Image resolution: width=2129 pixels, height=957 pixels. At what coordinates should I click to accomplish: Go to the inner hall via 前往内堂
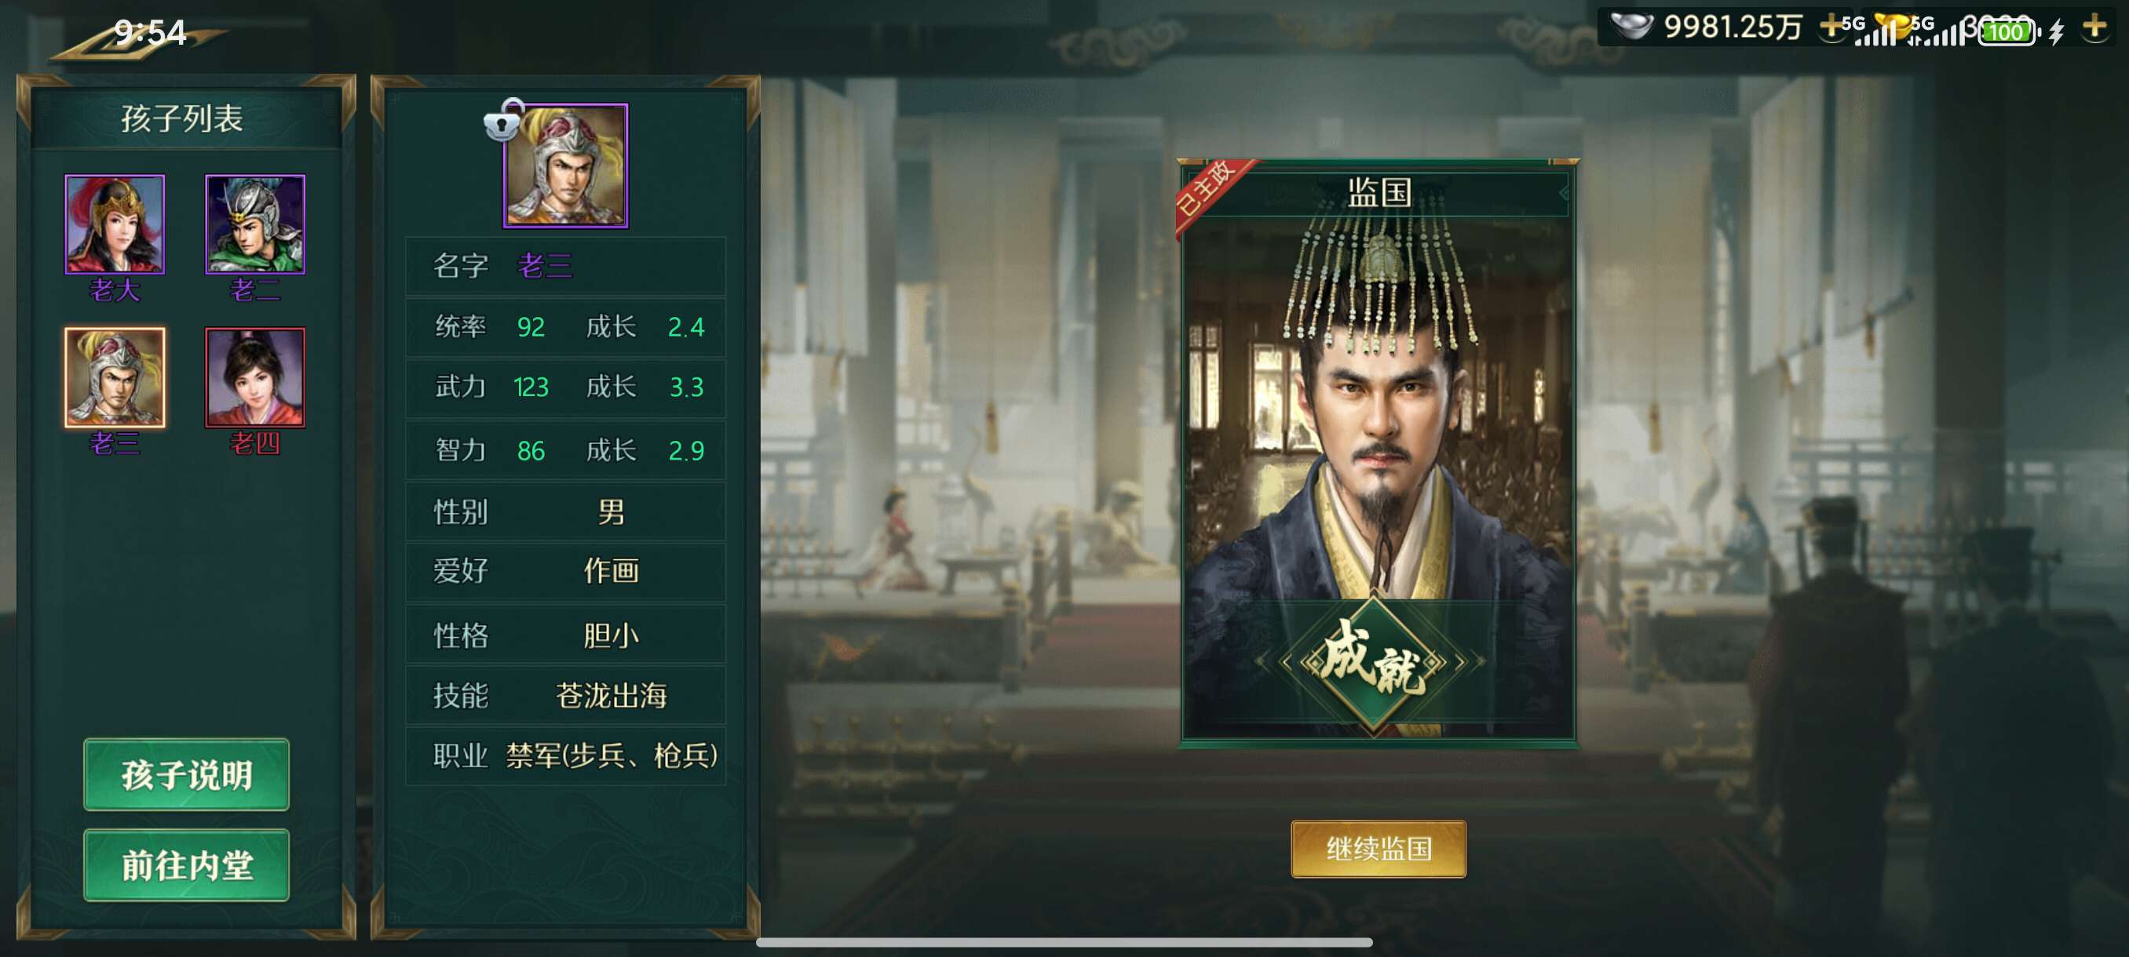186,864
